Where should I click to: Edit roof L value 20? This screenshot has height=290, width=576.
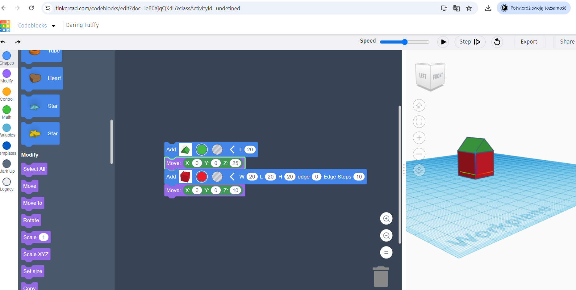(250, 150)
